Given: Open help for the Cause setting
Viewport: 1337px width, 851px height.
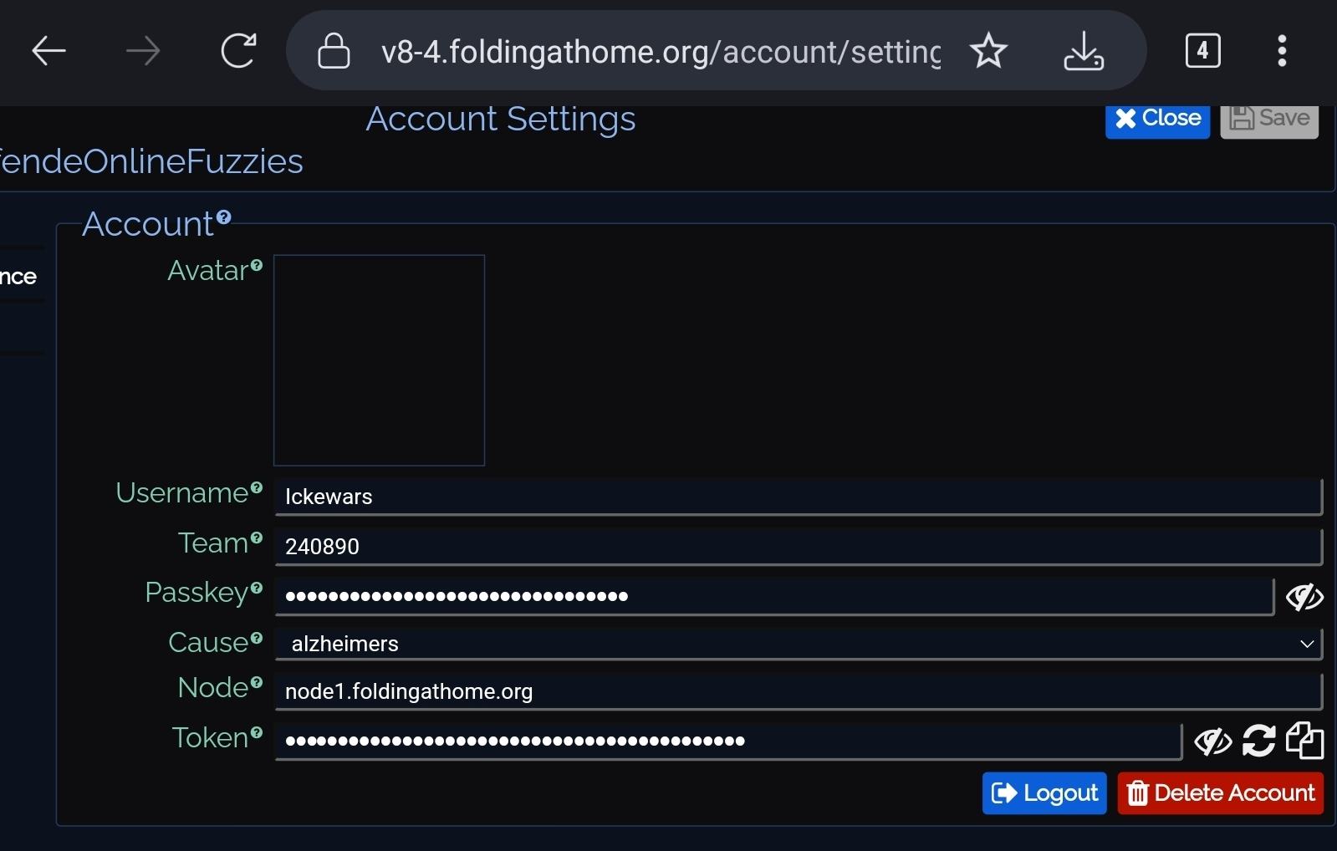Looking at the screenshot, I should pos(257,638).
